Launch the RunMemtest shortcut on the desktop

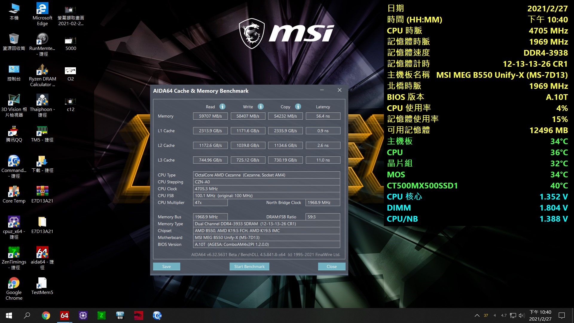point(42,45)
